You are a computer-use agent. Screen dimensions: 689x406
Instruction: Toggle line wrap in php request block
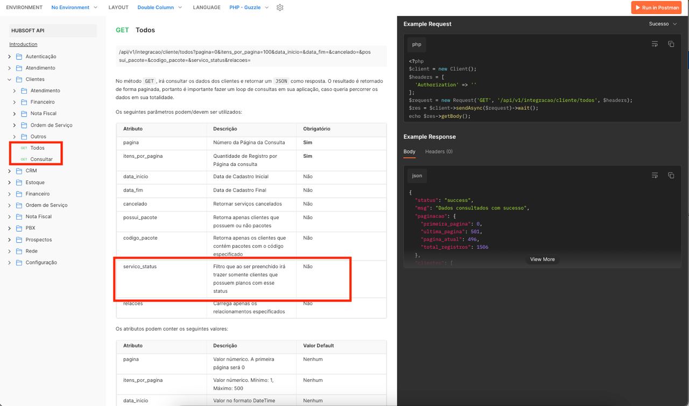click(x=655, y=44)
